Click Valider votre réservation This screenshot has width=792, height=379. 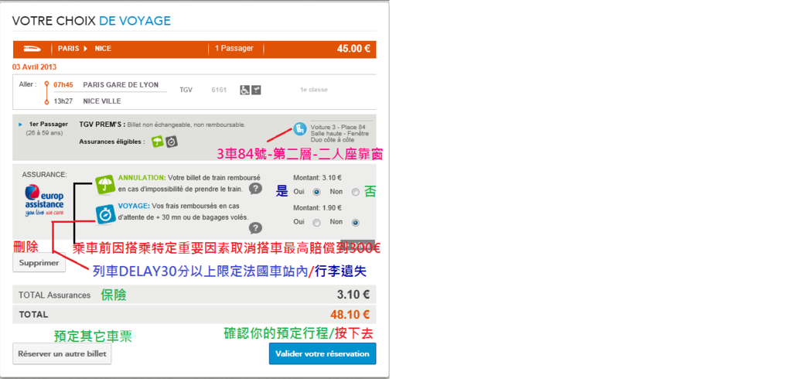(x=323, y=353)
